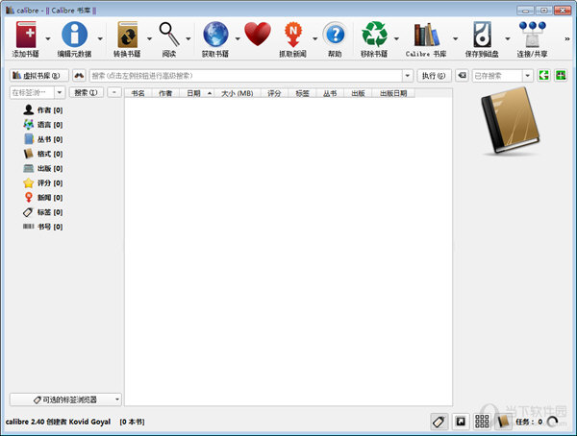Sort by 作者 column header
Viewport: 577px width, 436px height.
coord(165,93)
